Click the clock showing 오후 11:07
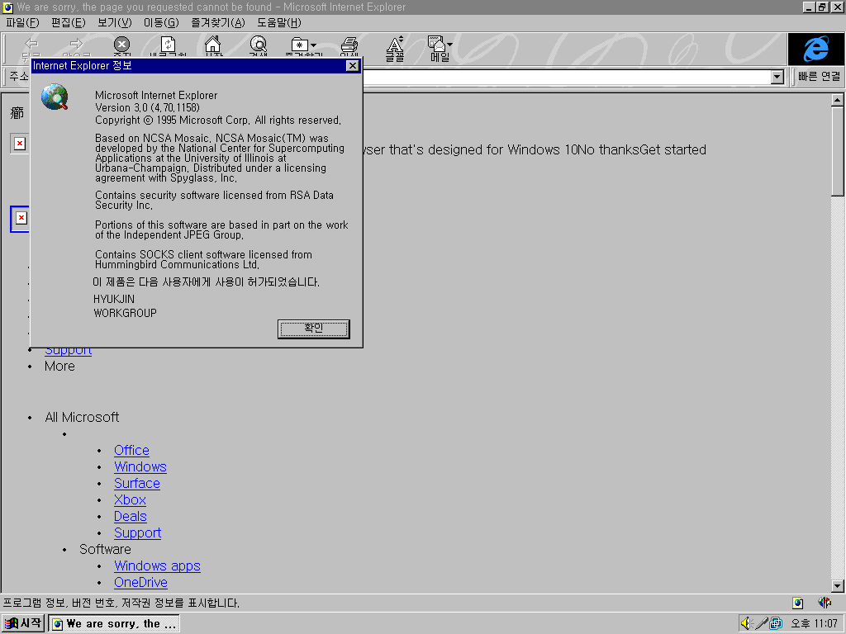This screenshot has height=634, width=846. 814,624
